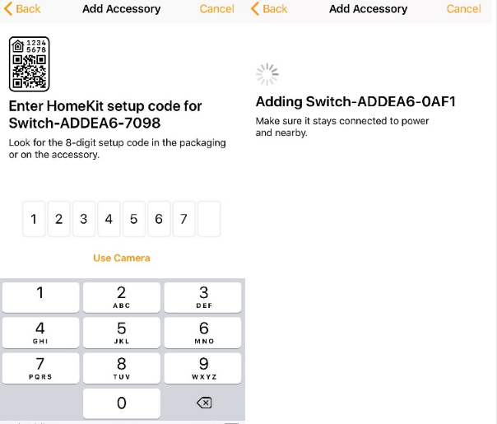Screen dimensions: 497x424
Task: Tap keypad key 2 ABC
Action: (122, 297)
